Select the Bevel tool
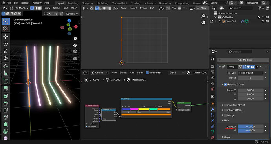271x144 pixels. (6, 103)
